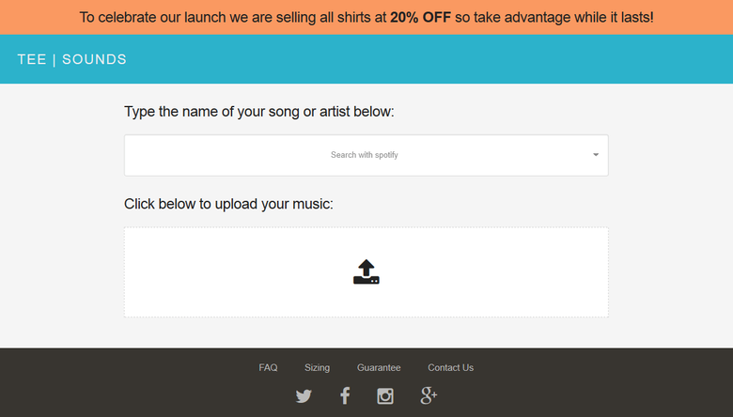View the Guarantee page

(x=379, y=367)
